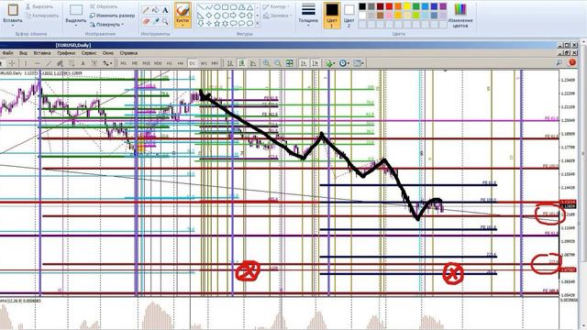Choose the Rectangle shape
Image resolution: width=587 pixels, height=330 pixels.
[x=226, y=7]
